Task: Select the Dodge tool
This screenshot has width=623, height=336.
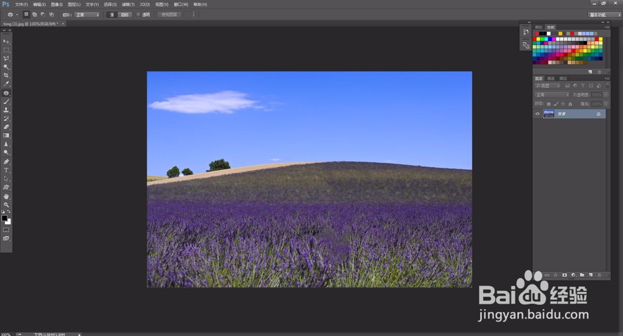Action: click(x=6, y=152)
